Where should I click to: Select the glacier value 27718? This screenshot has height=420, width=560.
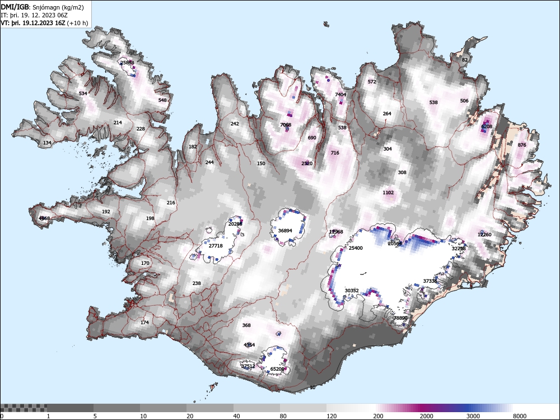point(216,246)
